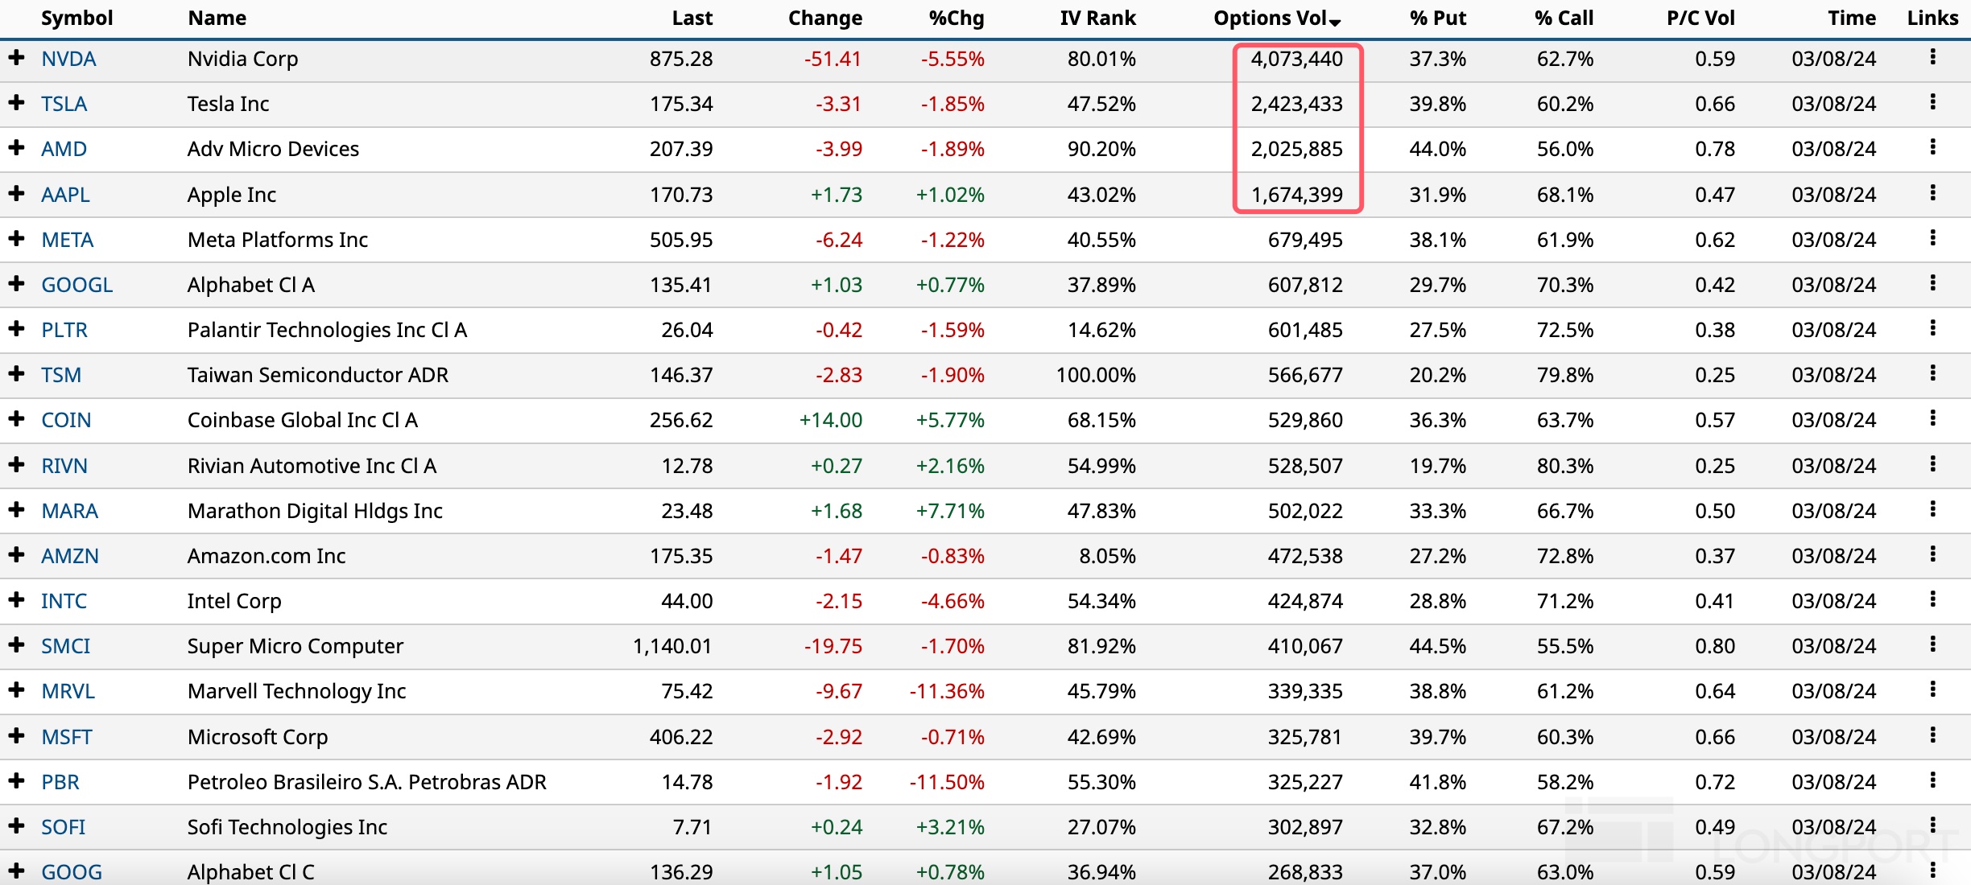Open the links menu for NVDA row
The image size is (1971, 885).
pos(1932,57)
